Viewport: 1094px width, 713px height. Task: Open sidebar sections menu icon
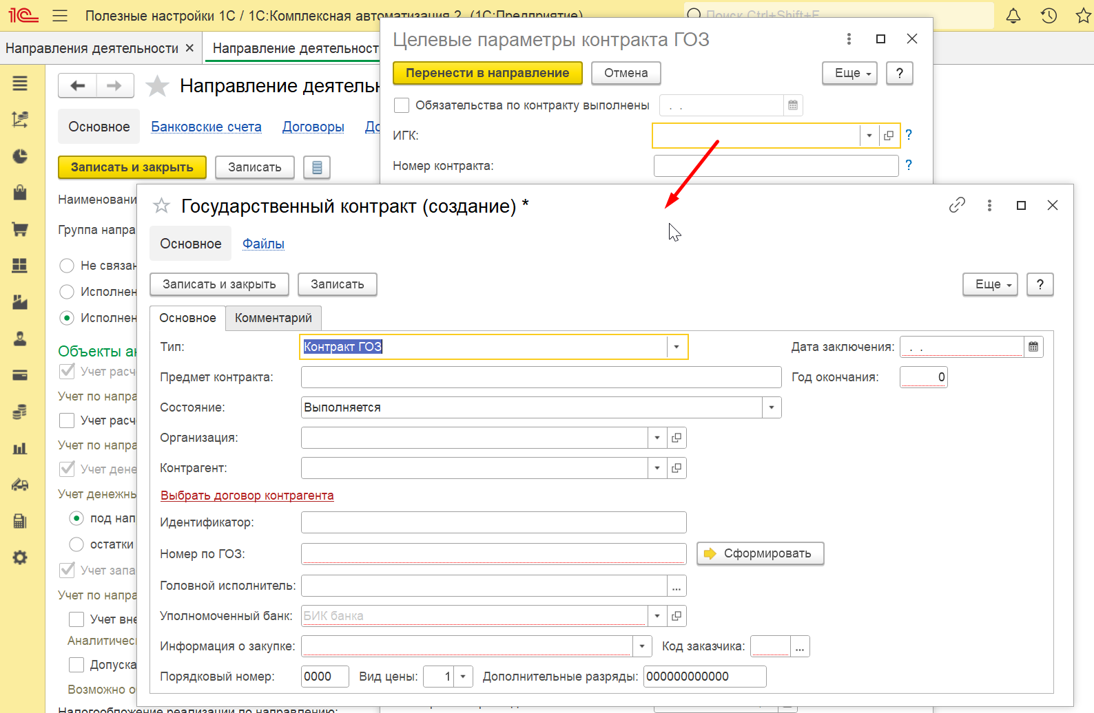(20, 83)
